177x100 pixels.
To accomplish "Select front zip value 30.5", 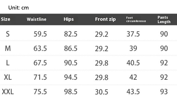I will click(102, 92).
